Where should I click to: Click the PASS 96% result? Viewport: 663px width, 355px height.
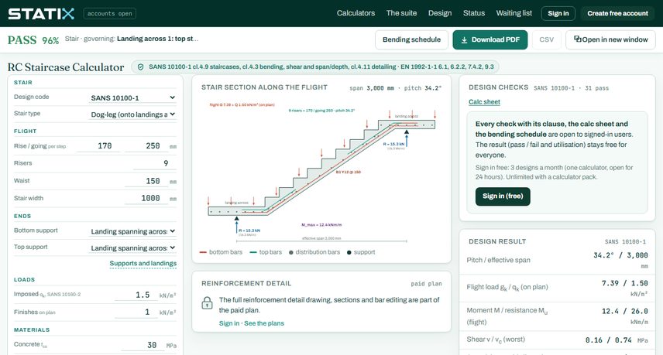click(33, 40)
